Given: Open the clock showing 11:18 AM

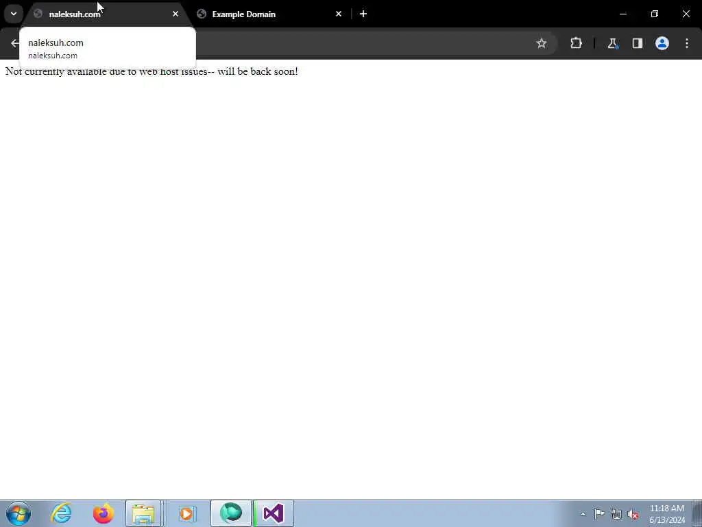Looking at the screenshot, I should tap(666, 514).
